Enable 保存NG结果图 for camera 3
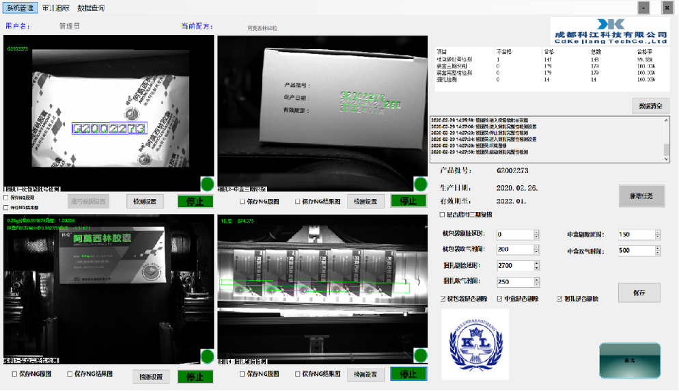679x391 pixels. [70, 374]
